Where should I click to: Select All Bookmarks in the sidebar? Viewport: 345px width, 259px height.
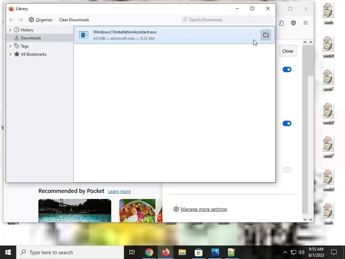33,54
